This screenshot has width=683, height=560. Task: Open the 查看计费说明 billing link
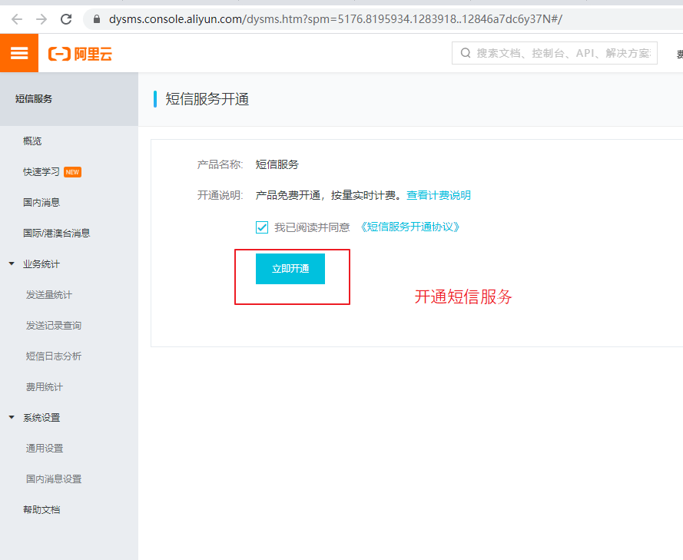(x=439, y=195)
